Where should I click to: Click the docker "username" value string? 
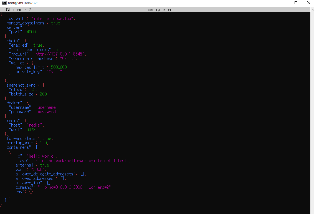tap(47, 107)
